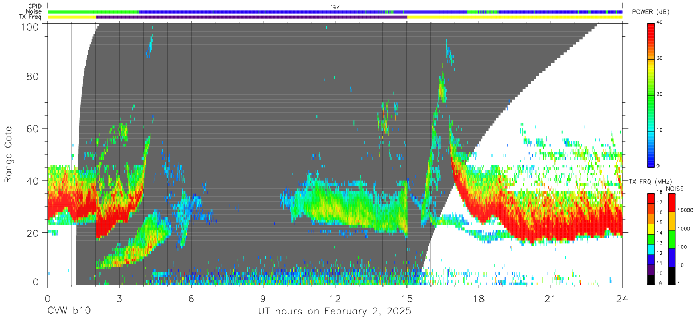Viewport: 700px width, 323px height.
Task: Click the 15 tick on the TX FRQ legend
Action: coord(660,222)
